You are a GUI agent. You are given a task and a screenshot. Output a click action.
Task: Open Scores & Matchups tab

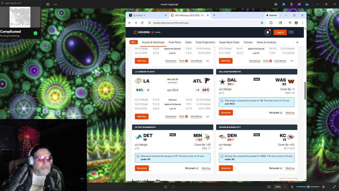coord(153,42)
